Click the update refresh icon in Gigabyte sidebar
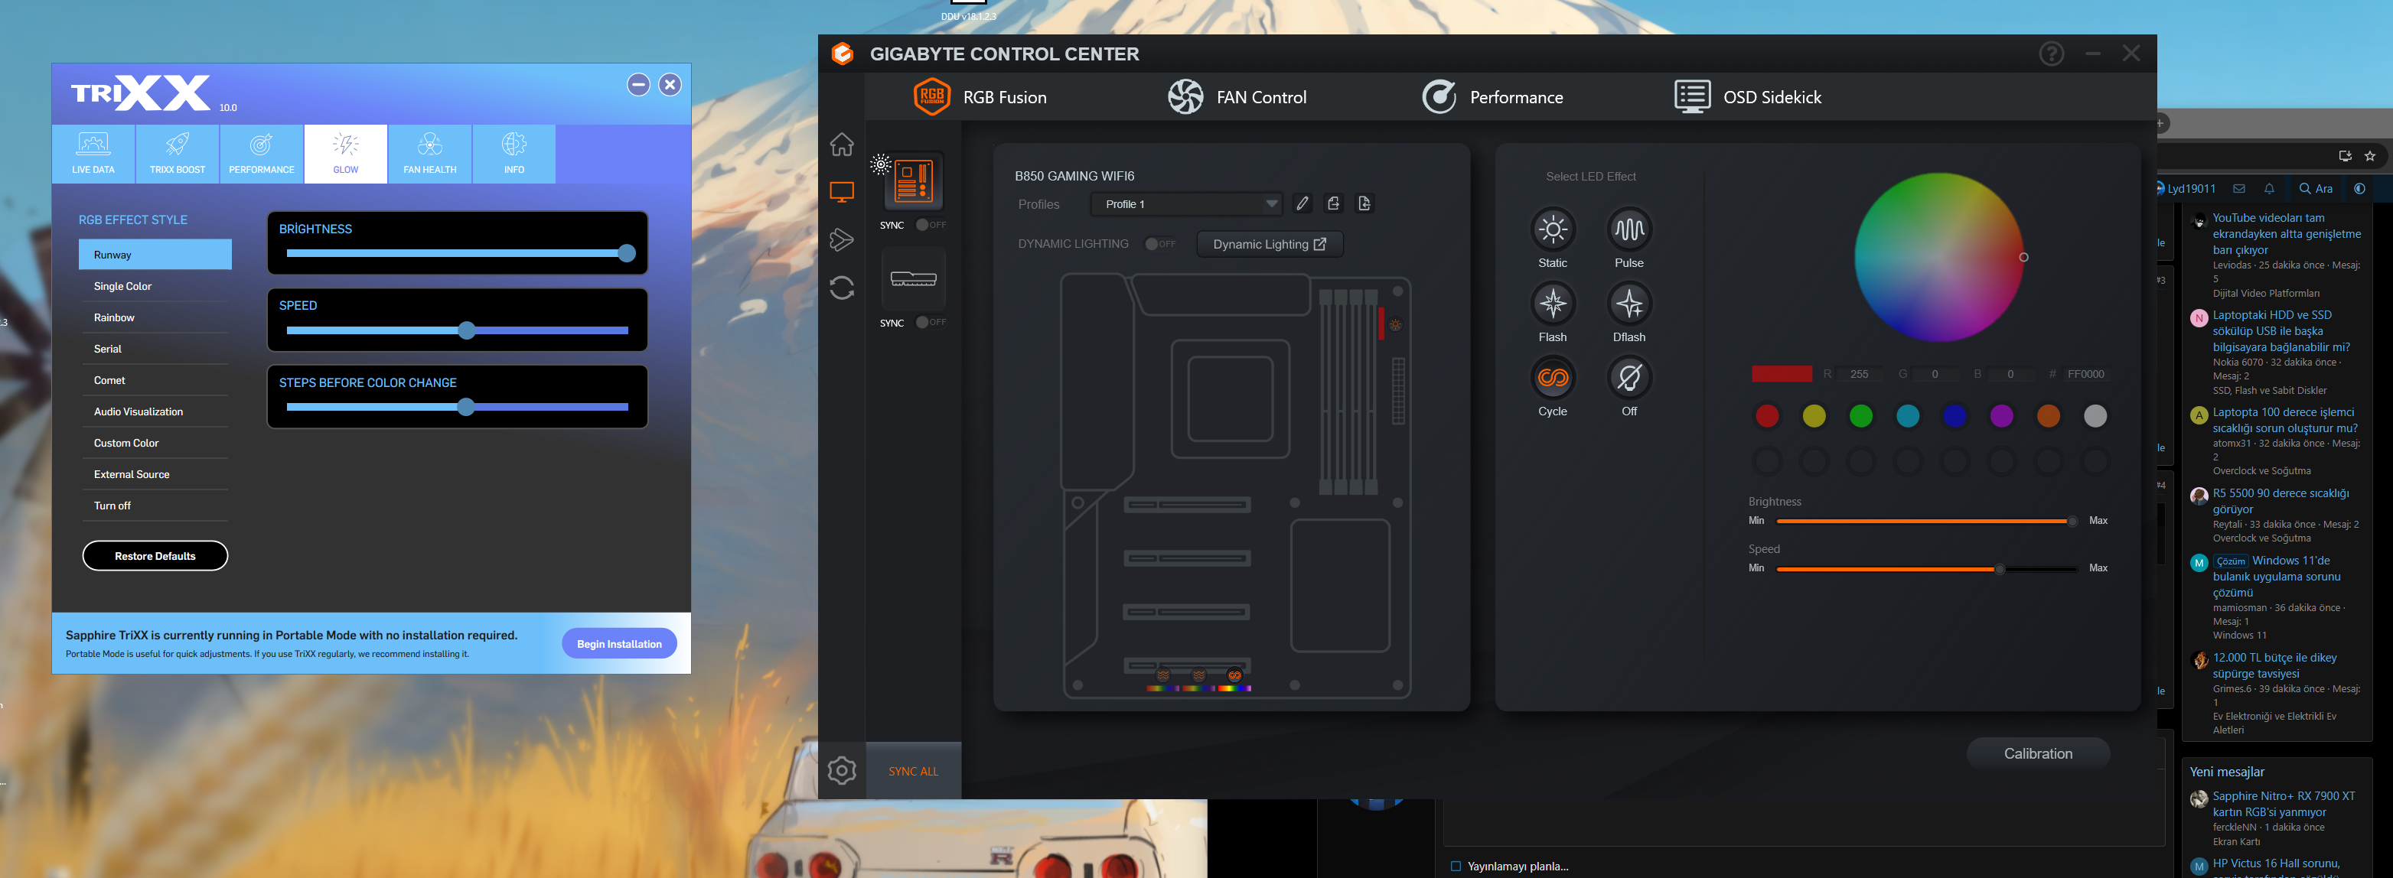 coord(842,288)
